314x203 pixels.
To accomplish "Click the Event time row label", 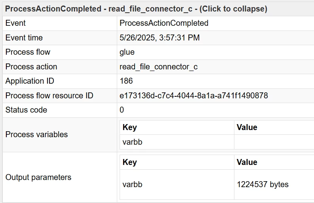I will click(24, 38).
